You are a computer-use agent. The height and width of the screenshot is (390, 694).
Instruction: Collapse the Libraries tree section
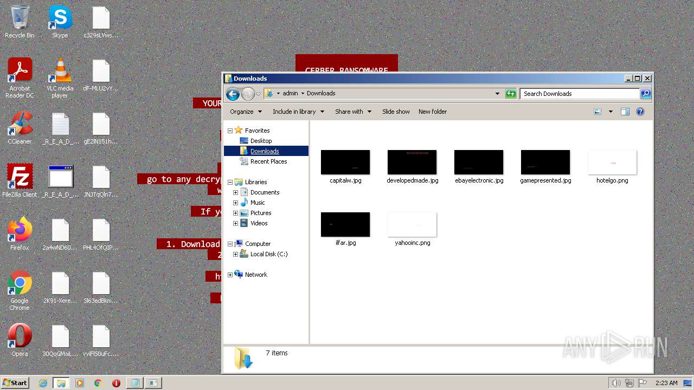(x=230, y=182)
